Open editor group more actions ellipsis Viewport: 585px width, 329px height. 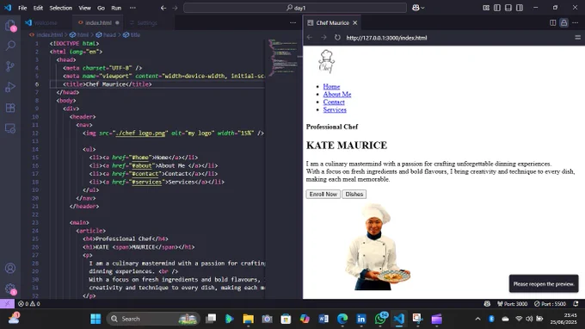click(292, 22)
